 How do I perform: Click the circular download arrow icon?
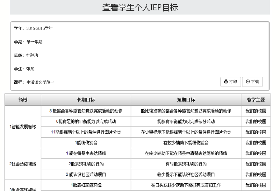(x=248, y=82)
